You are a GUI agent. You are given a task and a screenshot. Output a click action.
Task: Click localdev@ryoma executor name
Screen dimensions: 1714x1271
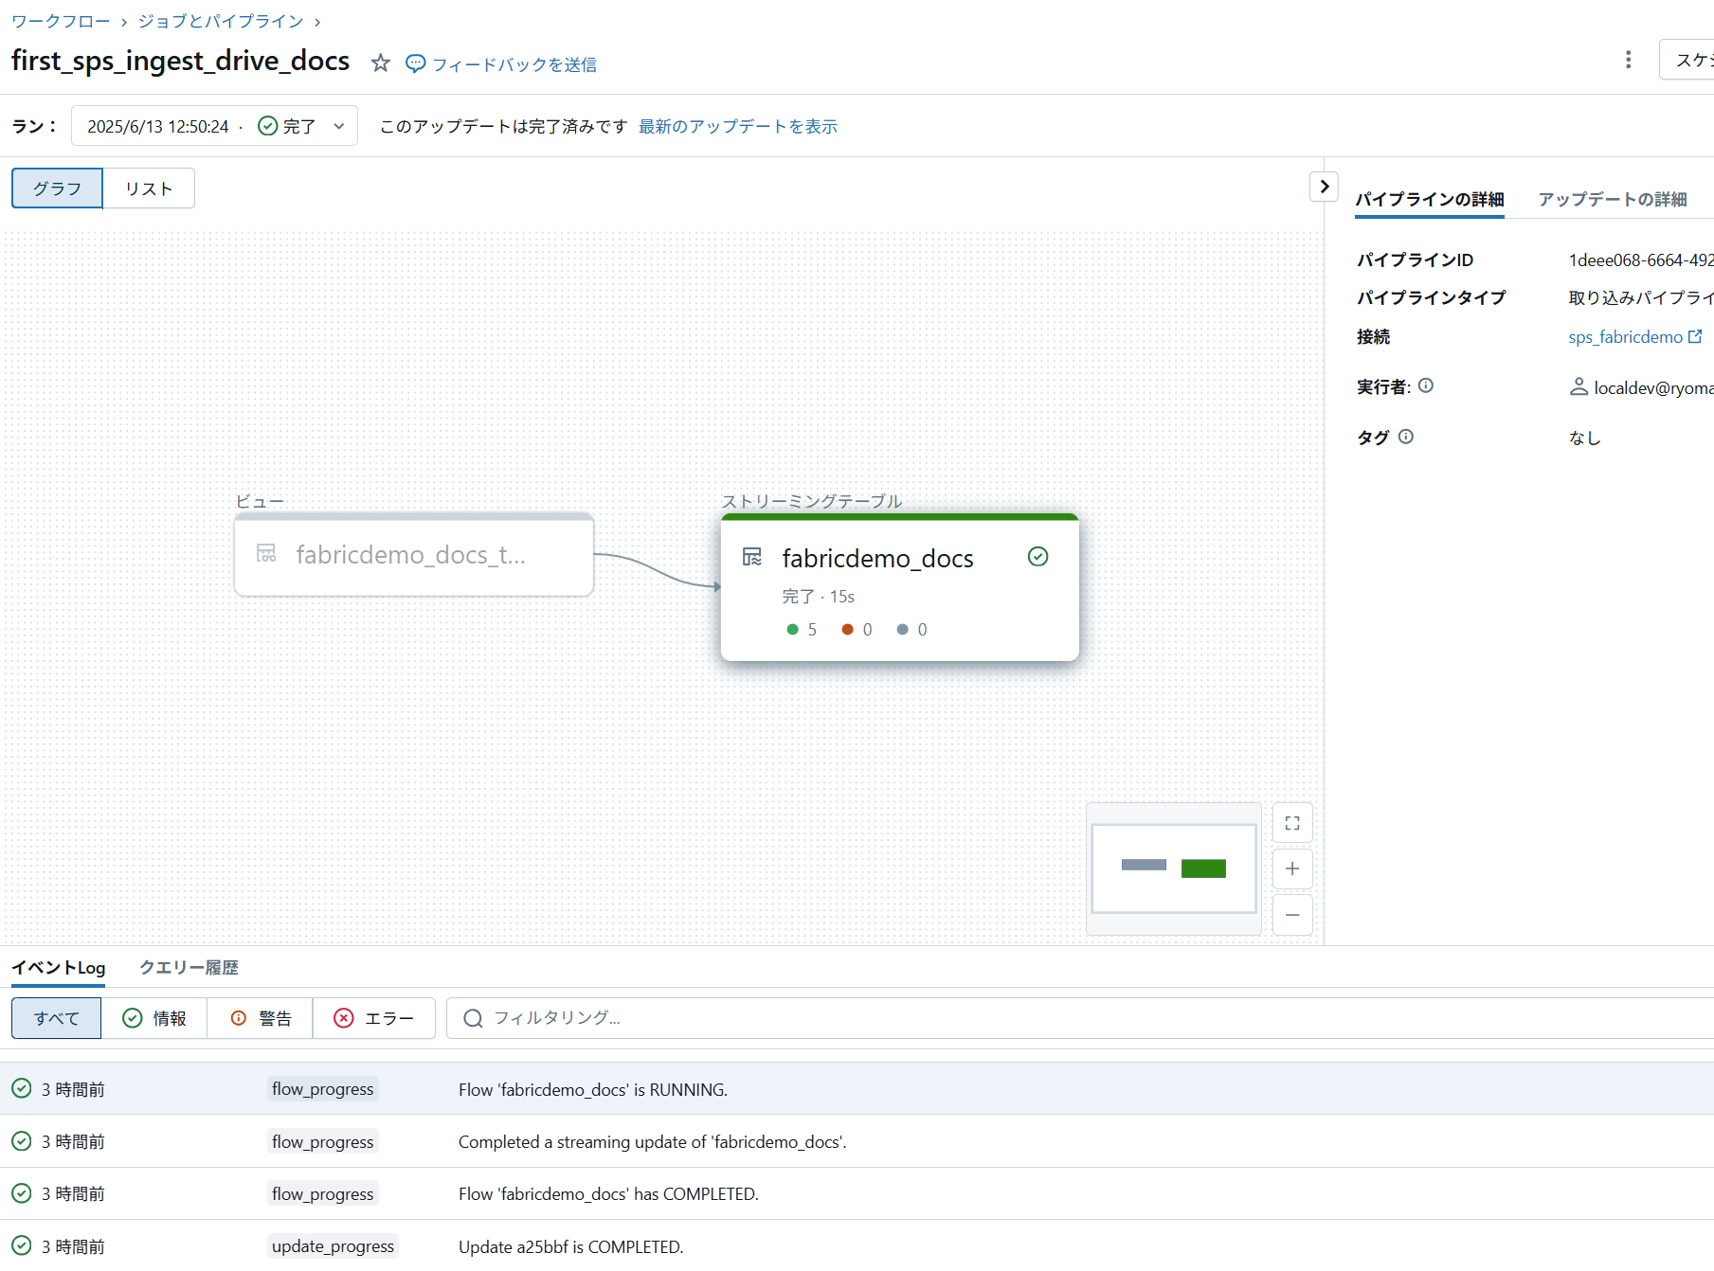tap(1652, 388)
